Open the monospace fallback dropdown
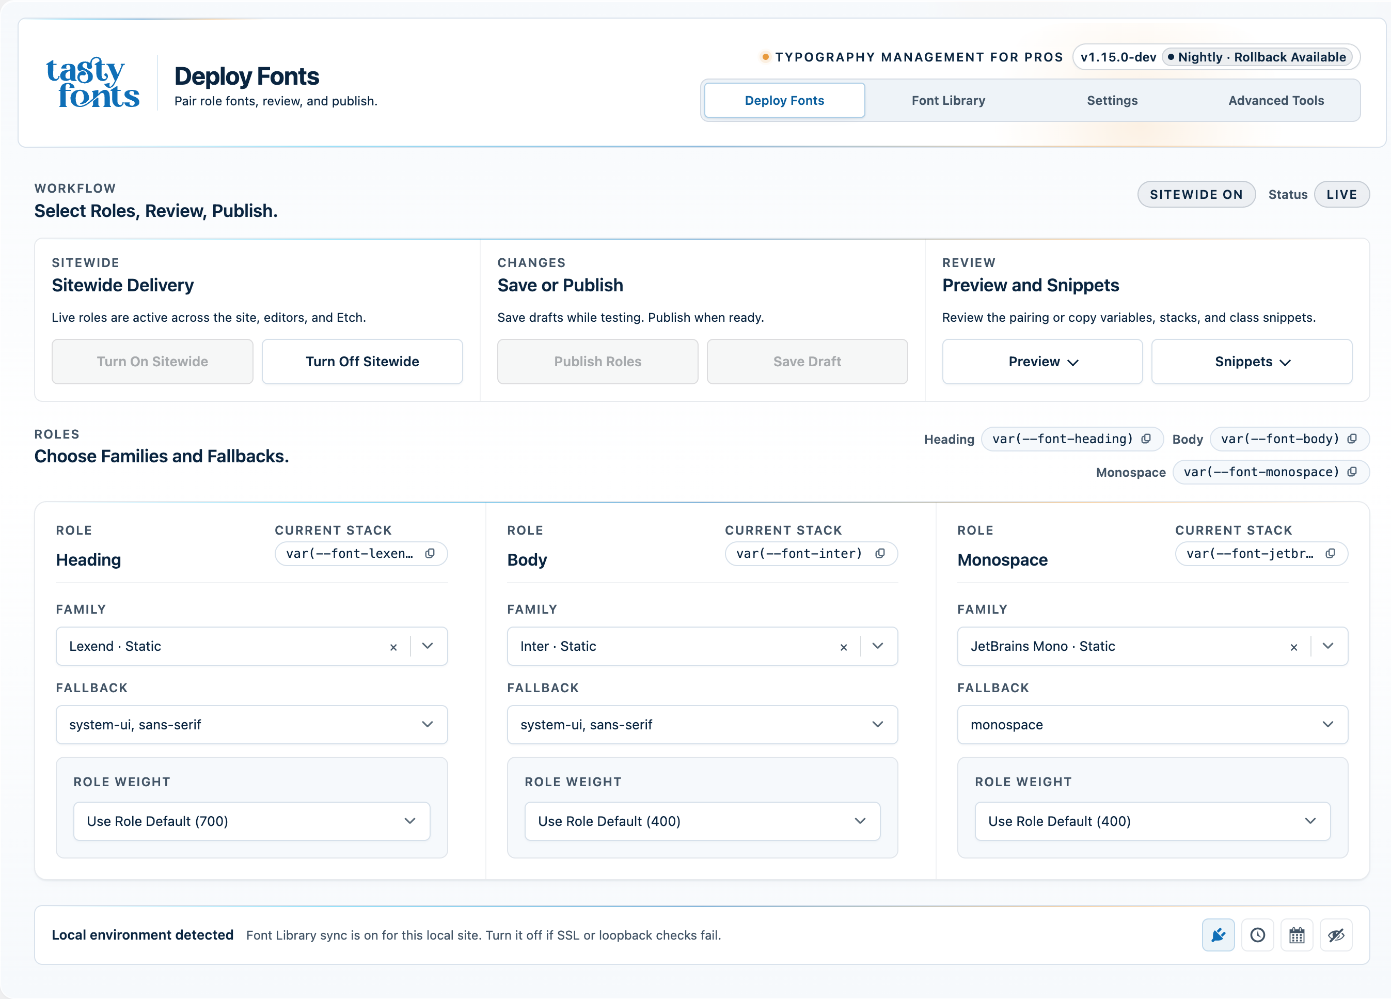The image size is (1391, 999). [1152, 725]
